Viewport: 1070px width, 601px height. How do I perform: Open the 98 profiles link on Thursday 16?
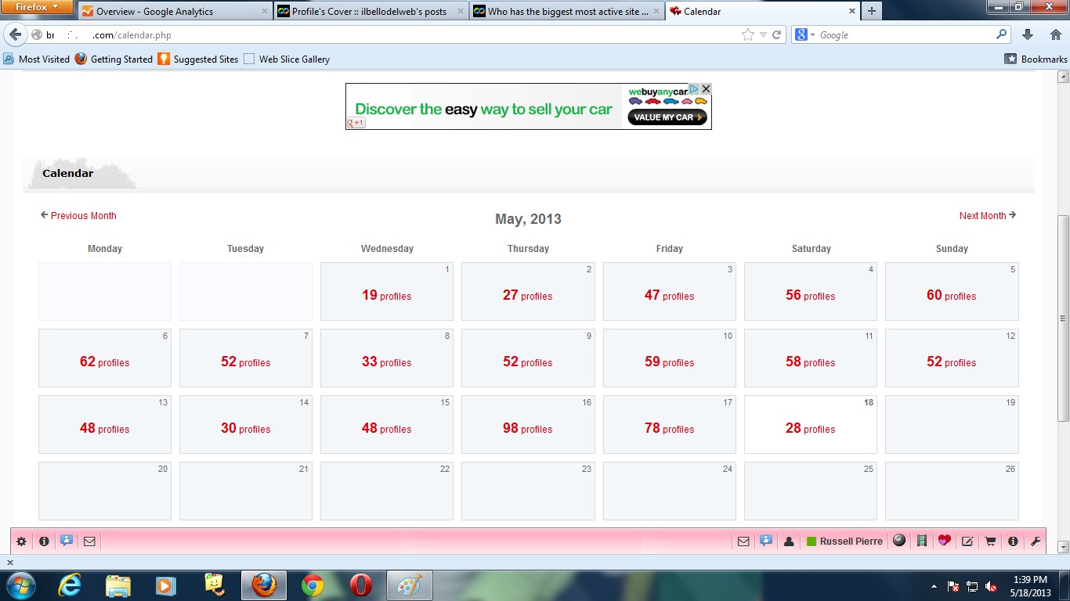tap(527, 428)
